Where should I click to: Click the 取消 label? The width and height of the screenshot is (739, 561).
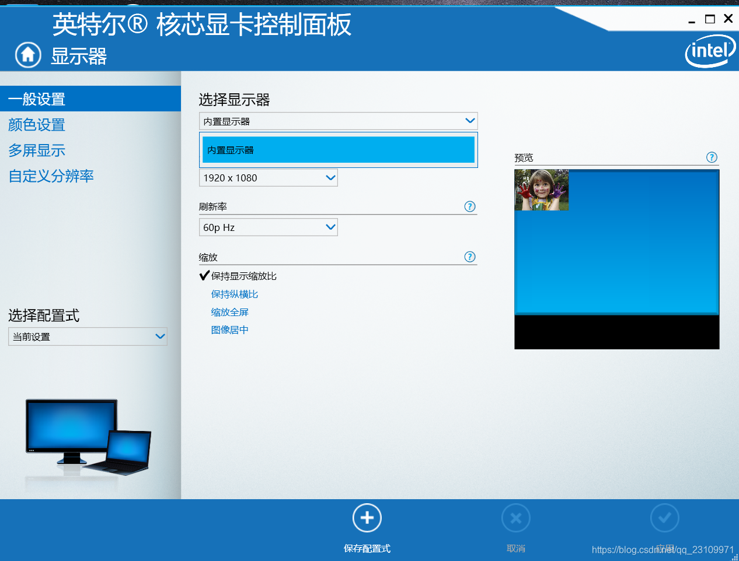(516, 549)
